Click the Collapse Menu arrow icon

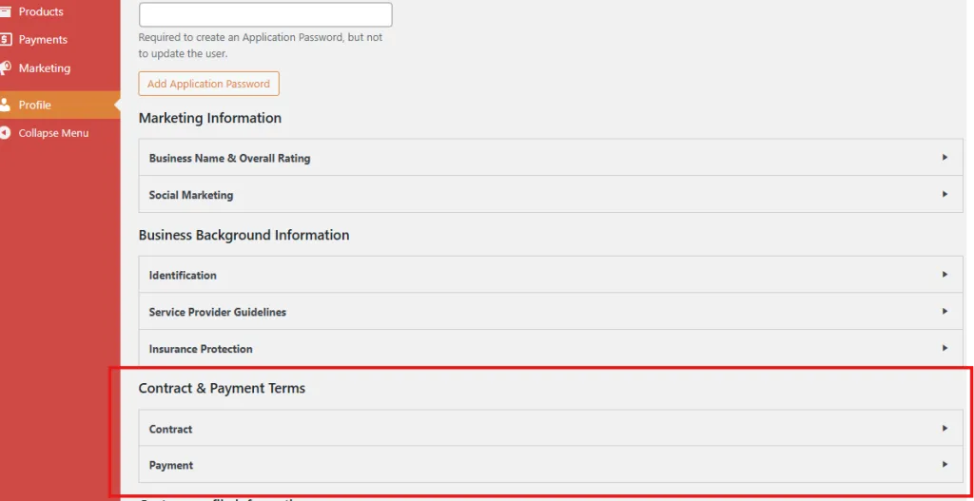(5, 133)
